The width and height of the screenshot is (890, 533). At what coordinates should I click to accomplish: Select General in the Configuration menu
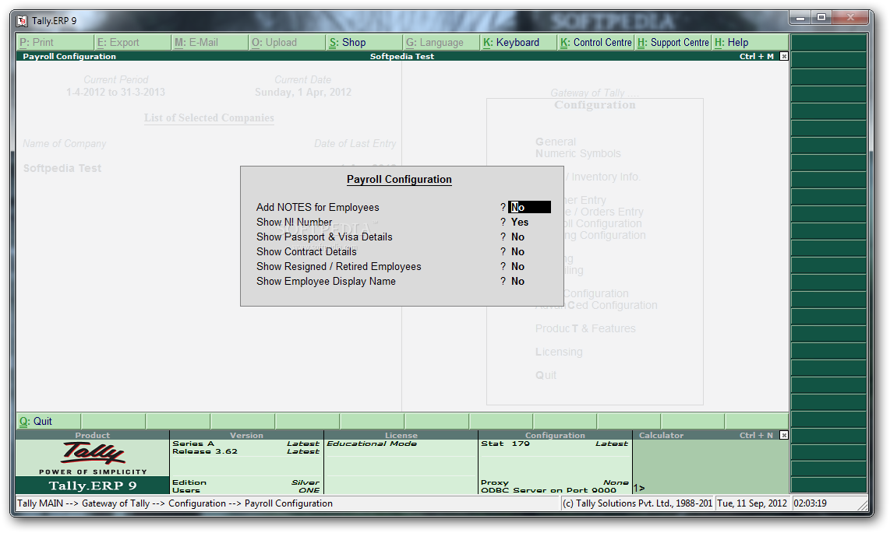click(x=555, y=142)
